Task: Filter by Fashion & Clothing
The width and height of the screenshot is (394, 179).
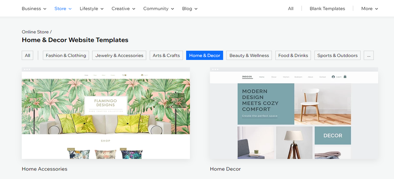Action: click(65, 55)
